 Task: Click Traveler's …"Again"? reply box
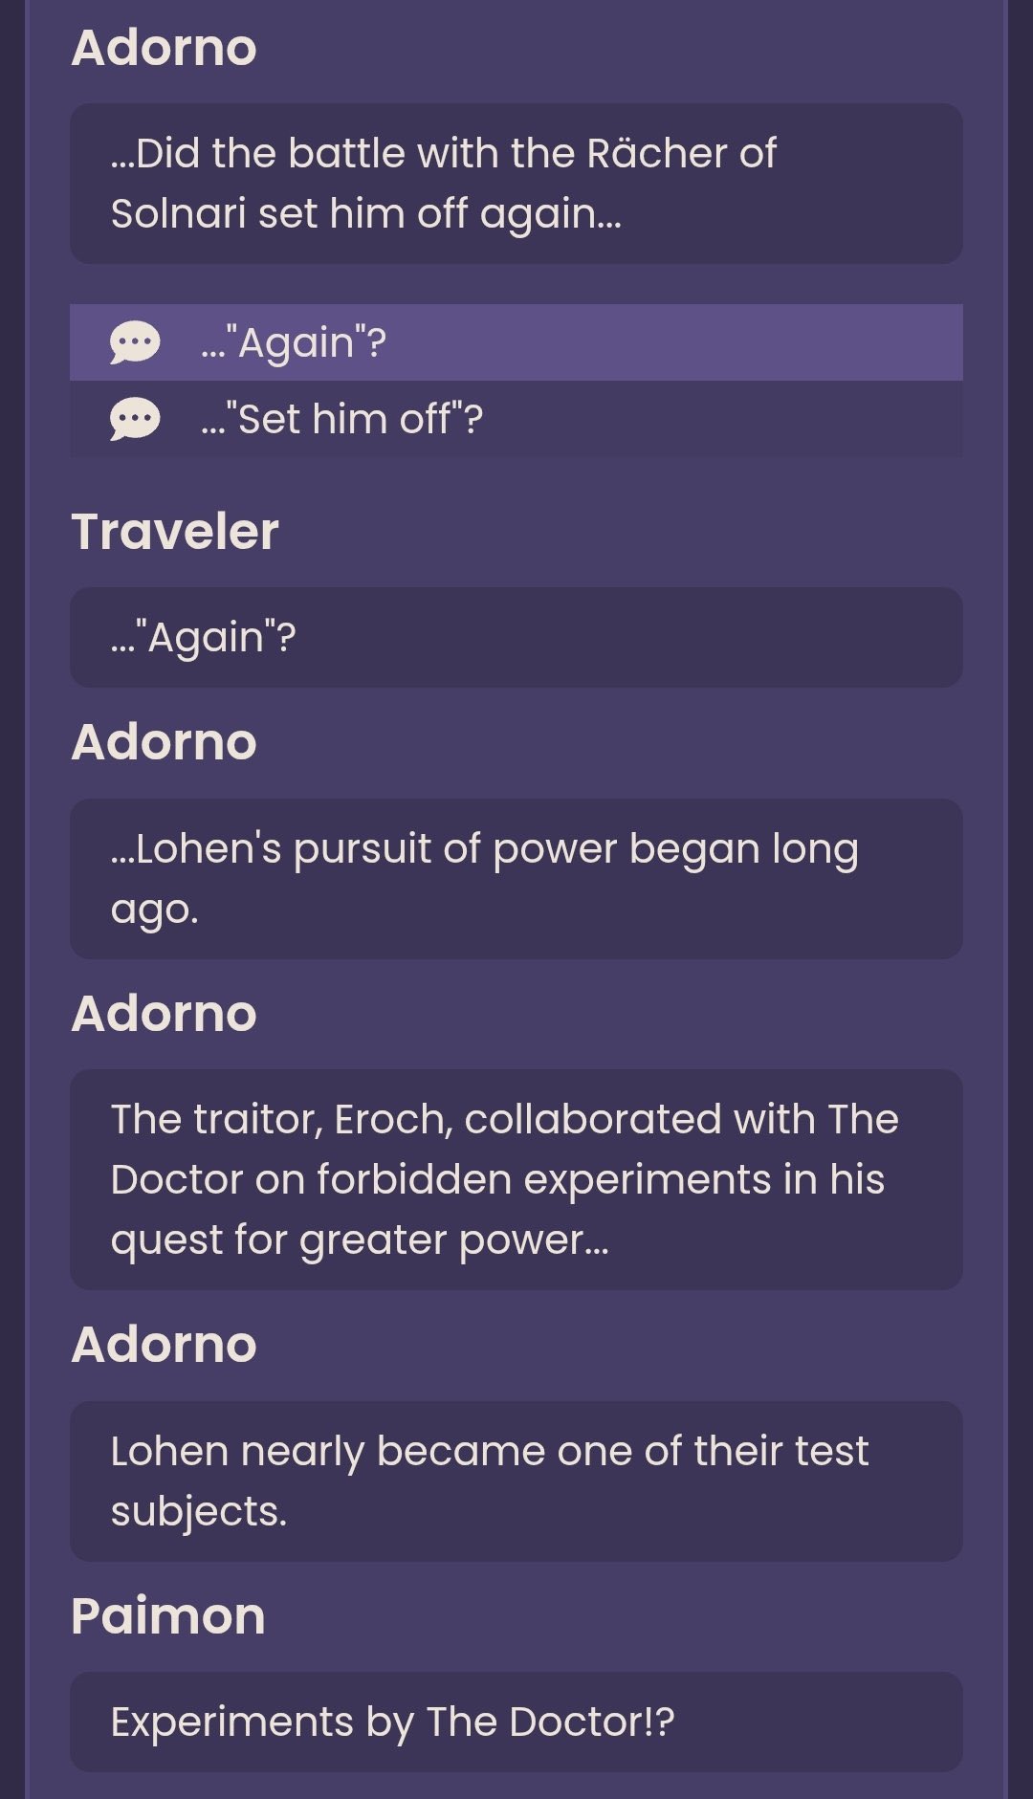click(516, 637)
